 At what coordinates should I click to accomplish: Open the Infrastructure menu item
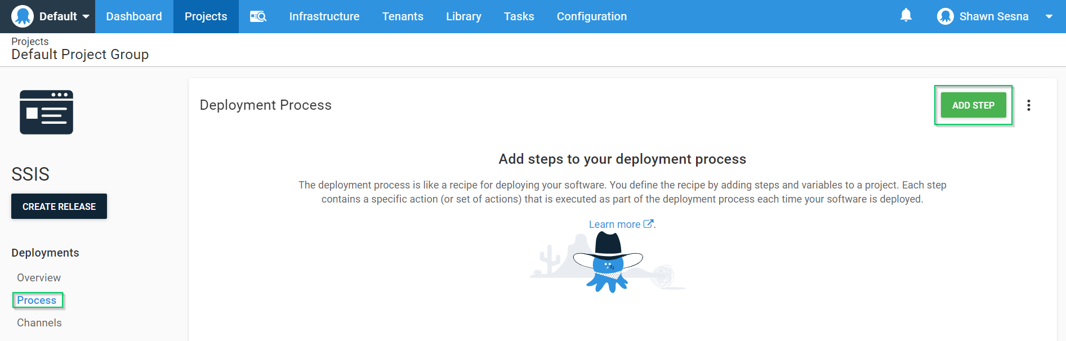pyautogui.click(x=324, y=16)
